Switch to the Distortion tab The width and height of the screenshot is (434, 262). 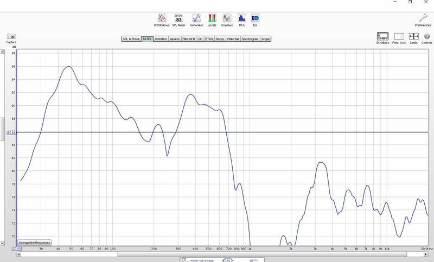(x=161, y=39)
